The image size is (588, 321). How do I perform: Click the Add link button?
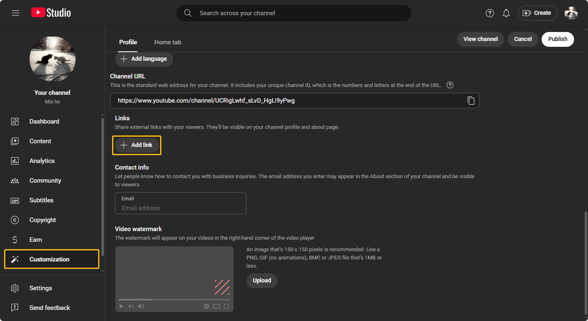(137, 145)
